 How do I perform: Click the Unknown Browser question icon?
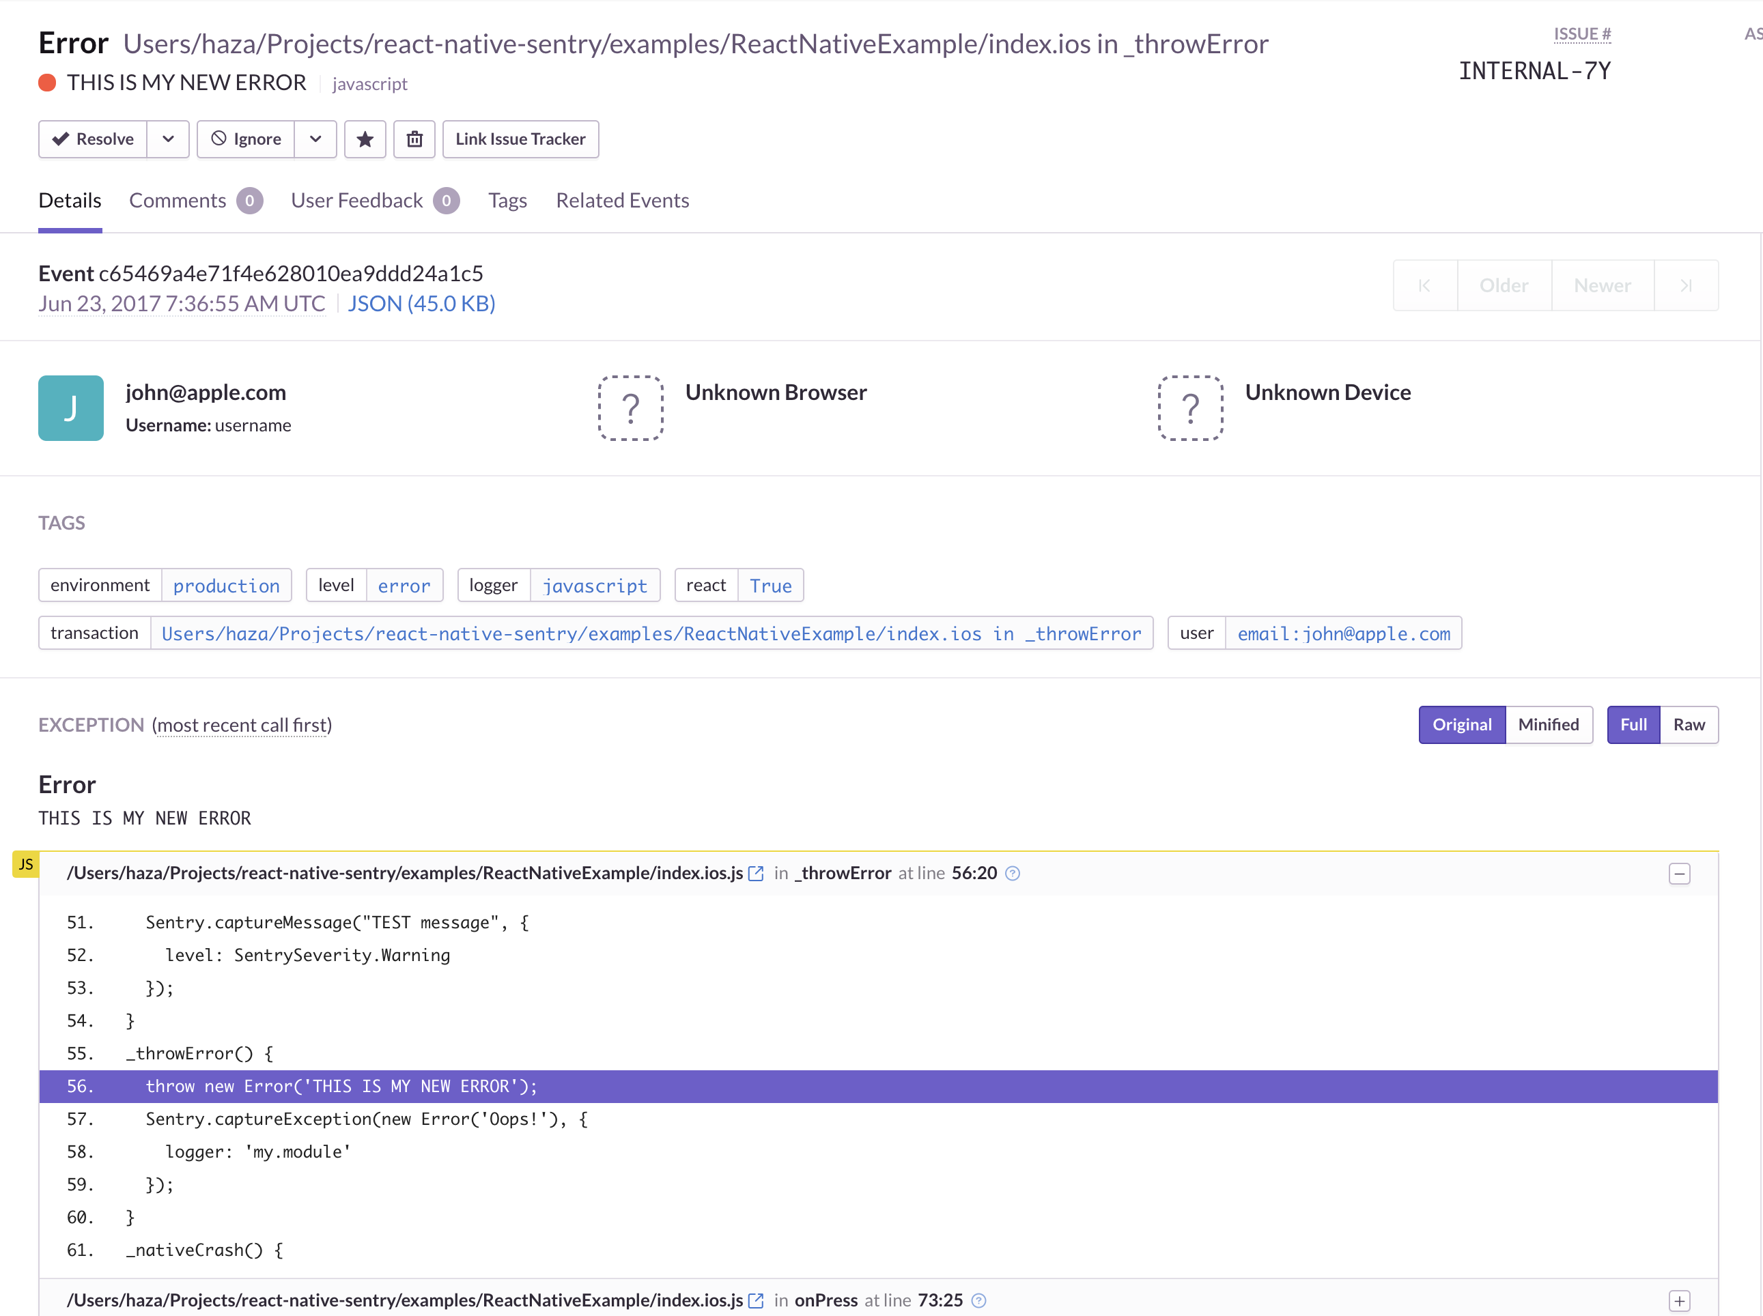pyautogui.click(x=631, y=408)
